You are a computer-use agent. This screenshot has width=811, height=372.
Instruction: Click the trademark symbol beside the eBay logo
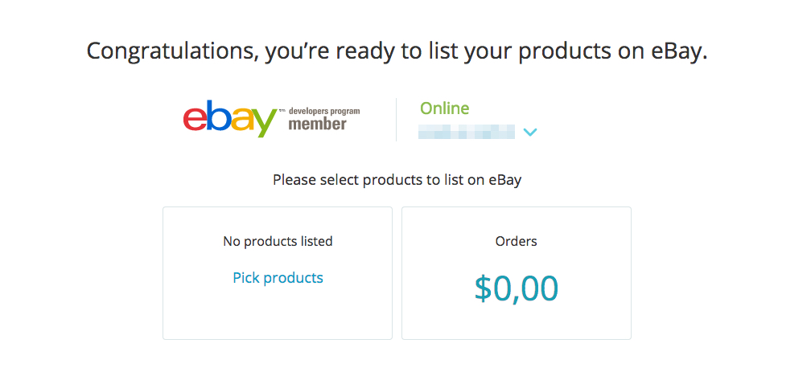tap(282, 110)
